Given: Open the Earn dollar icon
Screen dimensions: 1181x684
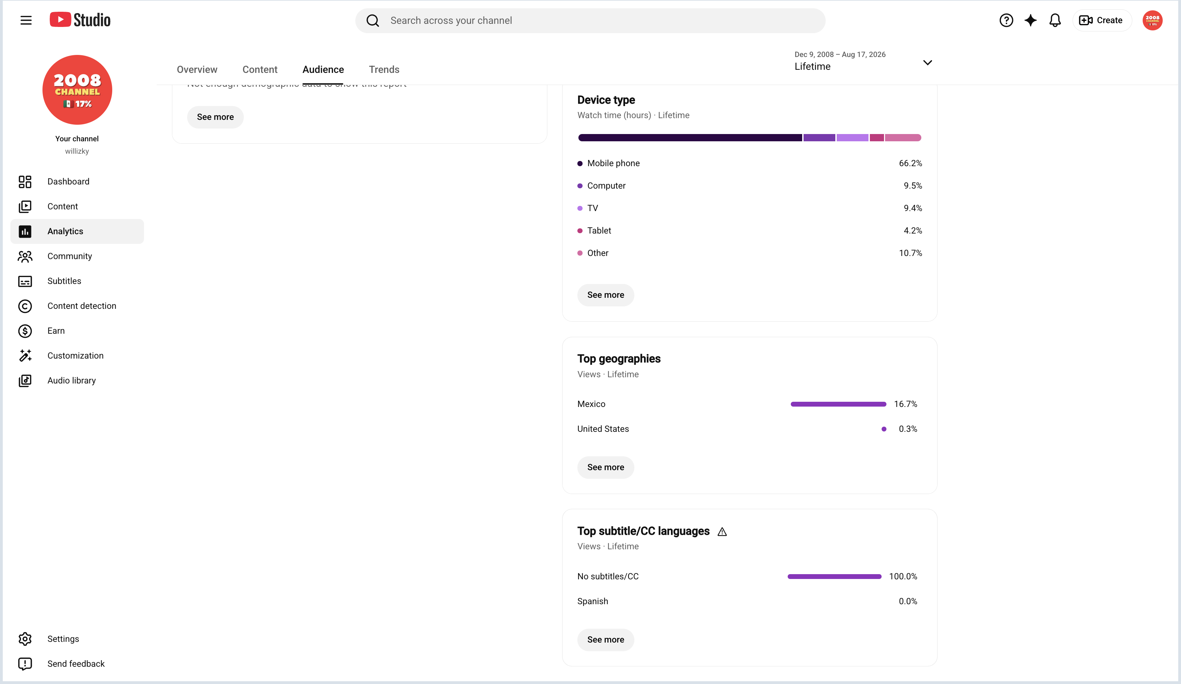Looking at the screenshot, I should (25, 331).
